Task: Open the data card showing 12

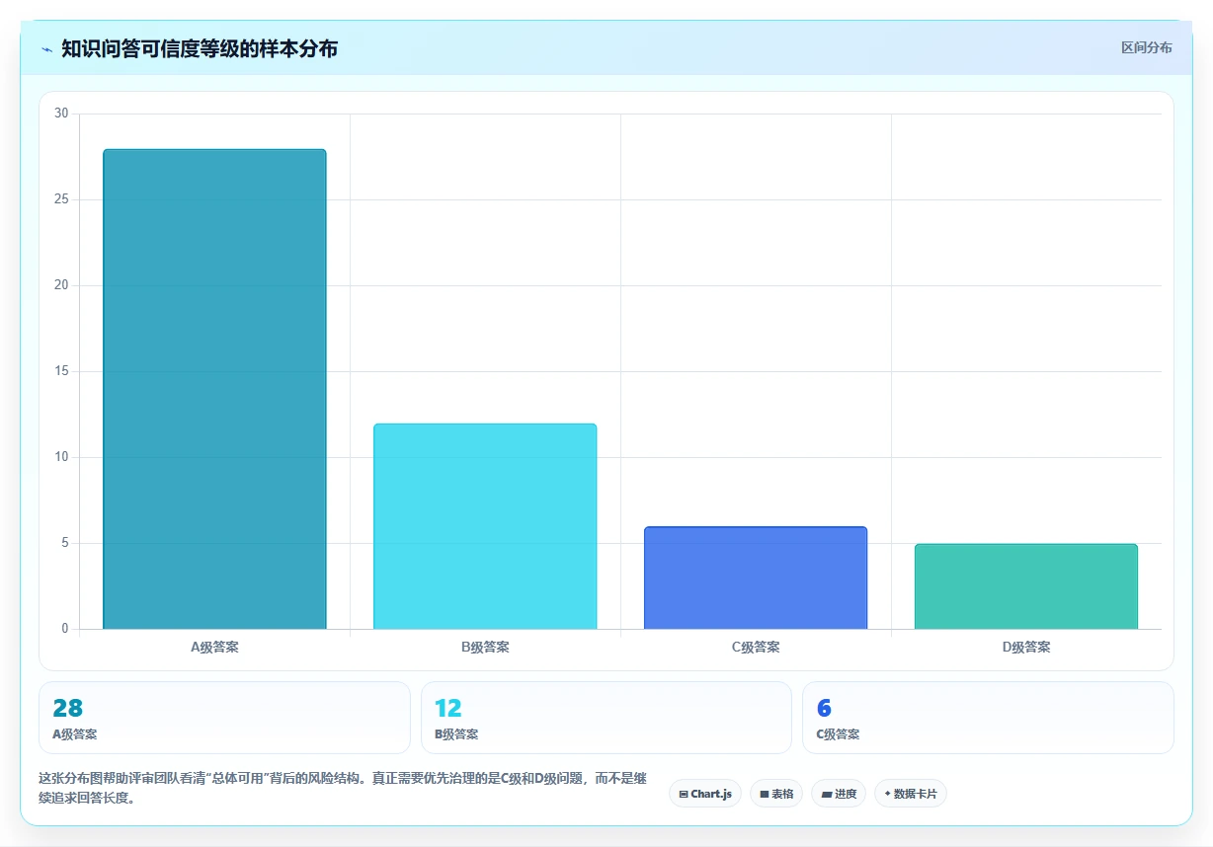Action: tap(606, 718)
